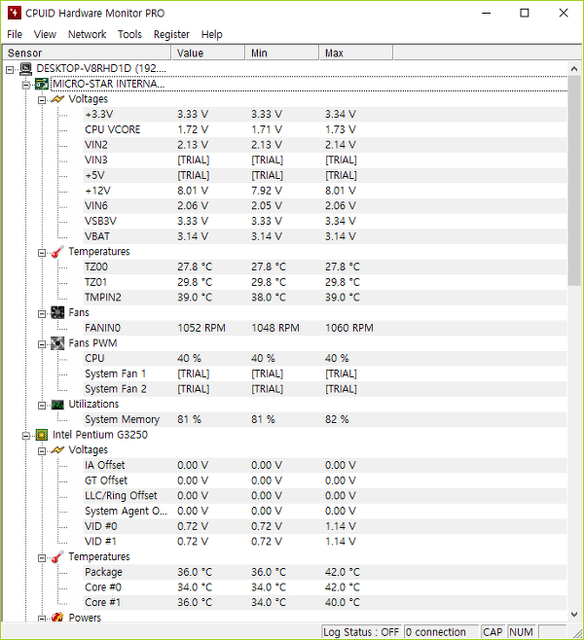Open the Help menu

[211, 34]
